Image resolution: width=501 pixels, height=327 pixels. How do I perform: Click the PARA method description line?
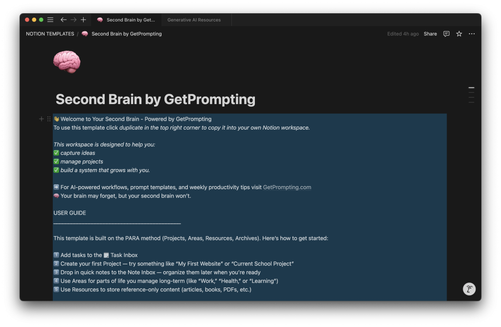point(191,238)
